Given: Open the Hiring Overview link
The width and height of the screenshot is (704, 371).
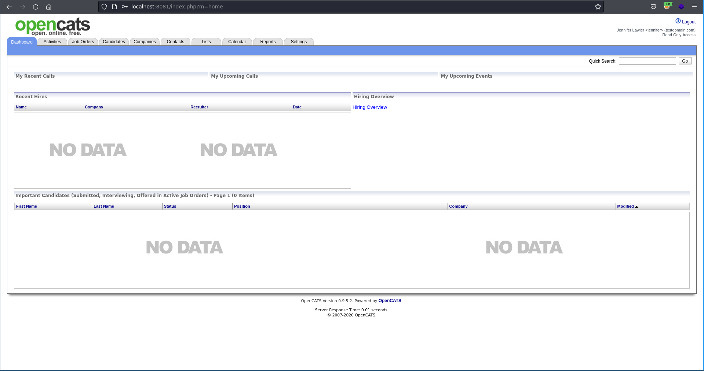Looking at the screenshot, I should click(369, 107).
